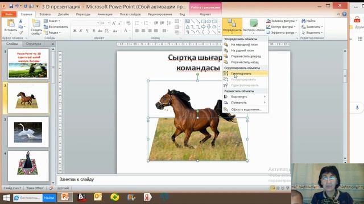Toggle center text alignment
Image resolution: width=364 pixels, height=204 pixels.
pos(143,31)
